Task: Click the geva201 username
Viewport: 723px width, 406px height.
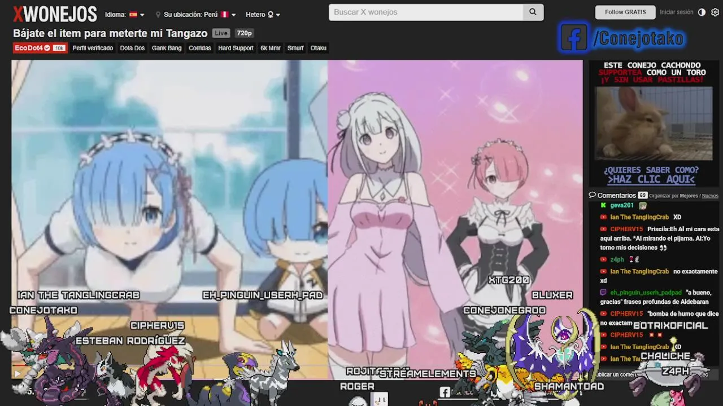Action: (x=622, y=205)
